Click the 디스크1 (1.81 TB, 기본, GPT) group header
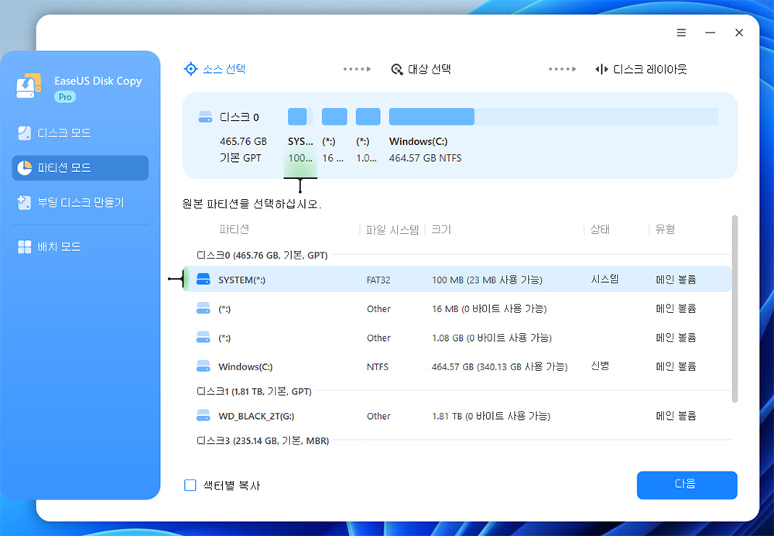This screenshot has width=774, height=536. coord(254,391)
